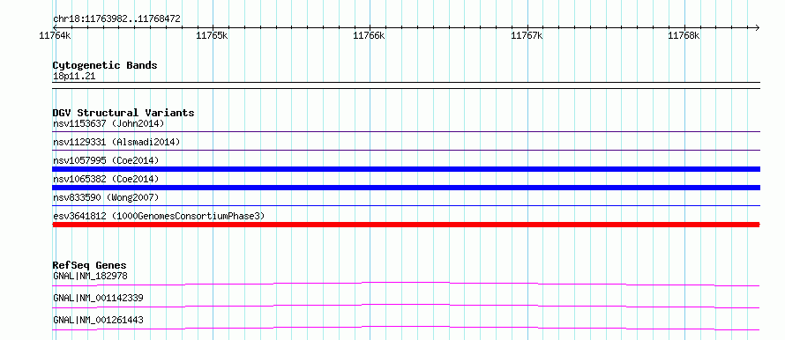This screenshot has height=340, width=785.
Task: Click the 11764k ruler tick label
Action: pyautogui.click(x=55, y=35)
